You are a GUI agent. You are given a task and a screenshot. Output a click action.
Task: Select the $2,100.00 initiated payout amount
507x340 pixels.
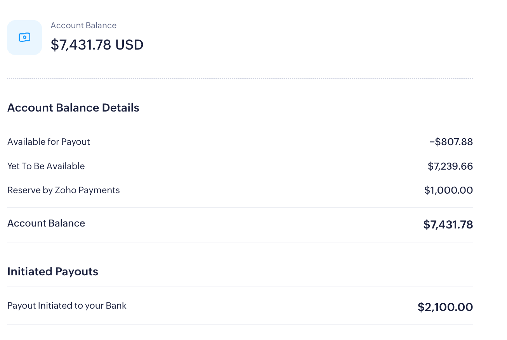(x=445, y=307)
